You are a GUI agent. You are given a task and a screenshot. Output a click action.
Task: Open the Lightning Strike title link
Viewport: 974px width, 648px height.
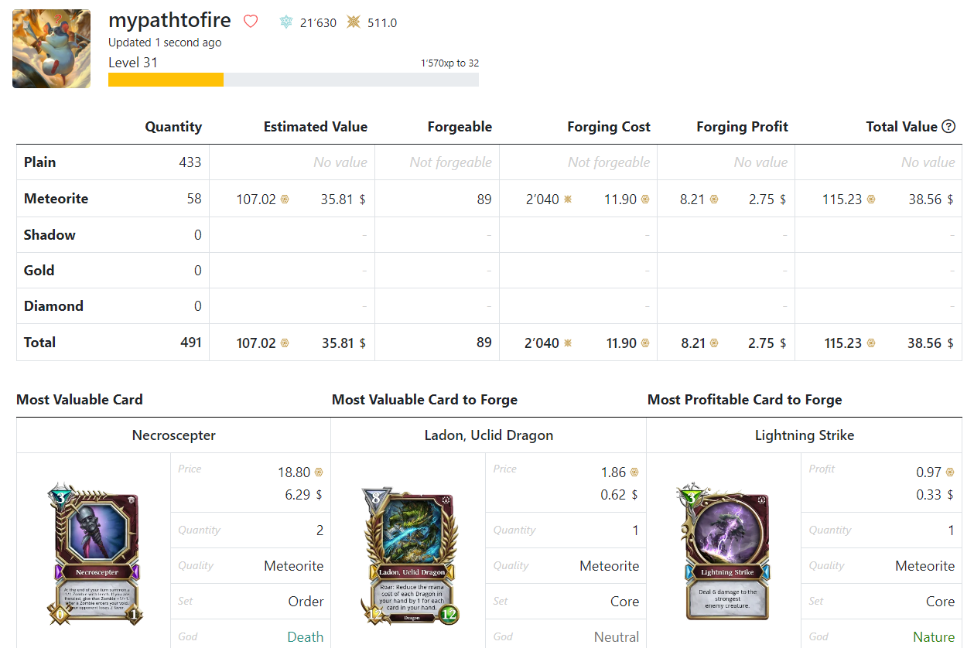805,435
